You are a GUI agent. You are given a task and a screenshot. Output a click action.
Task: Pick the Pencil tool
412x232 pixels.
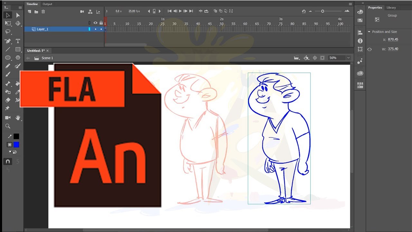[8, 66]
